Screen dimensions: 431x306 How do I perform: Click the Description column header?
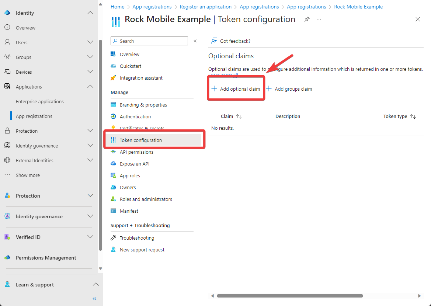[288, 116]
